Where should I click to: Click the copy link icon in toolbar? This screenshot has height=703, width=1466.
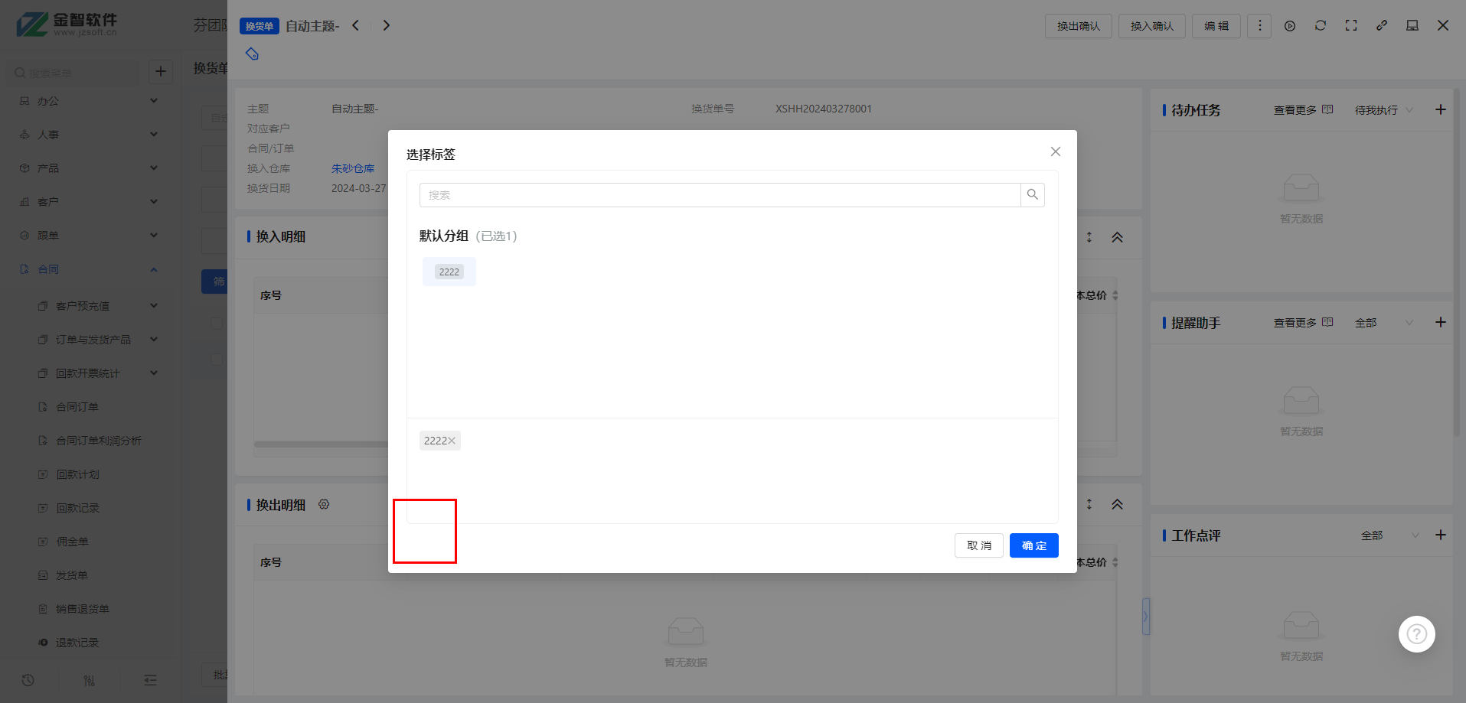coord(1382,26)
